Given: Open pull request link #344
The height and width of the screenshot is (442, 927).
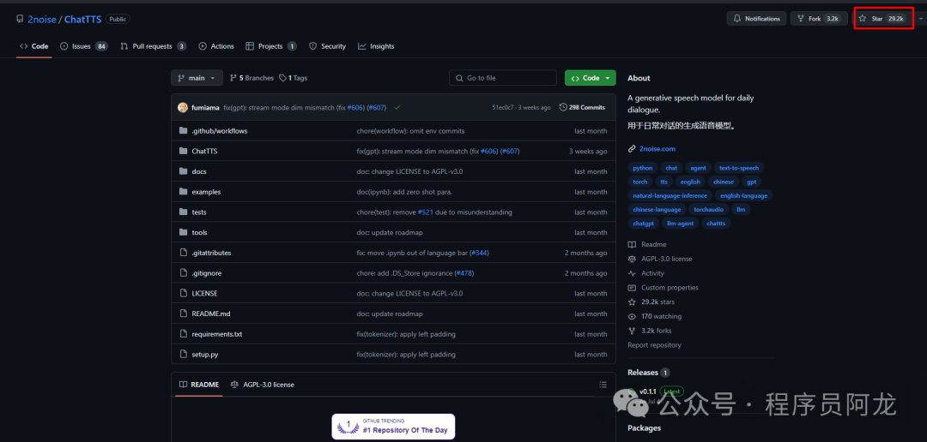Looking at the screenshot, I should coord(480,253).
